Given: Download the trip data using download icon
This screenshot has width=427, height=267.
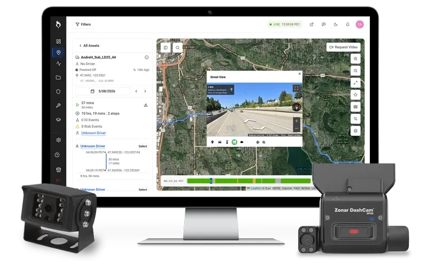Looking at the screenshot, I should [146, 105].
